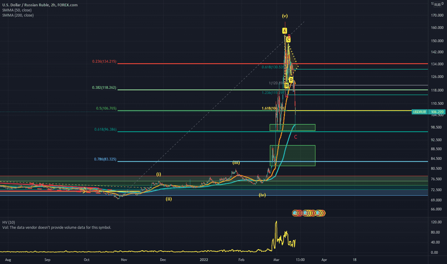Select the 1.236(115.297) extension label
The image size is (447, 264).
pos(273,93)
